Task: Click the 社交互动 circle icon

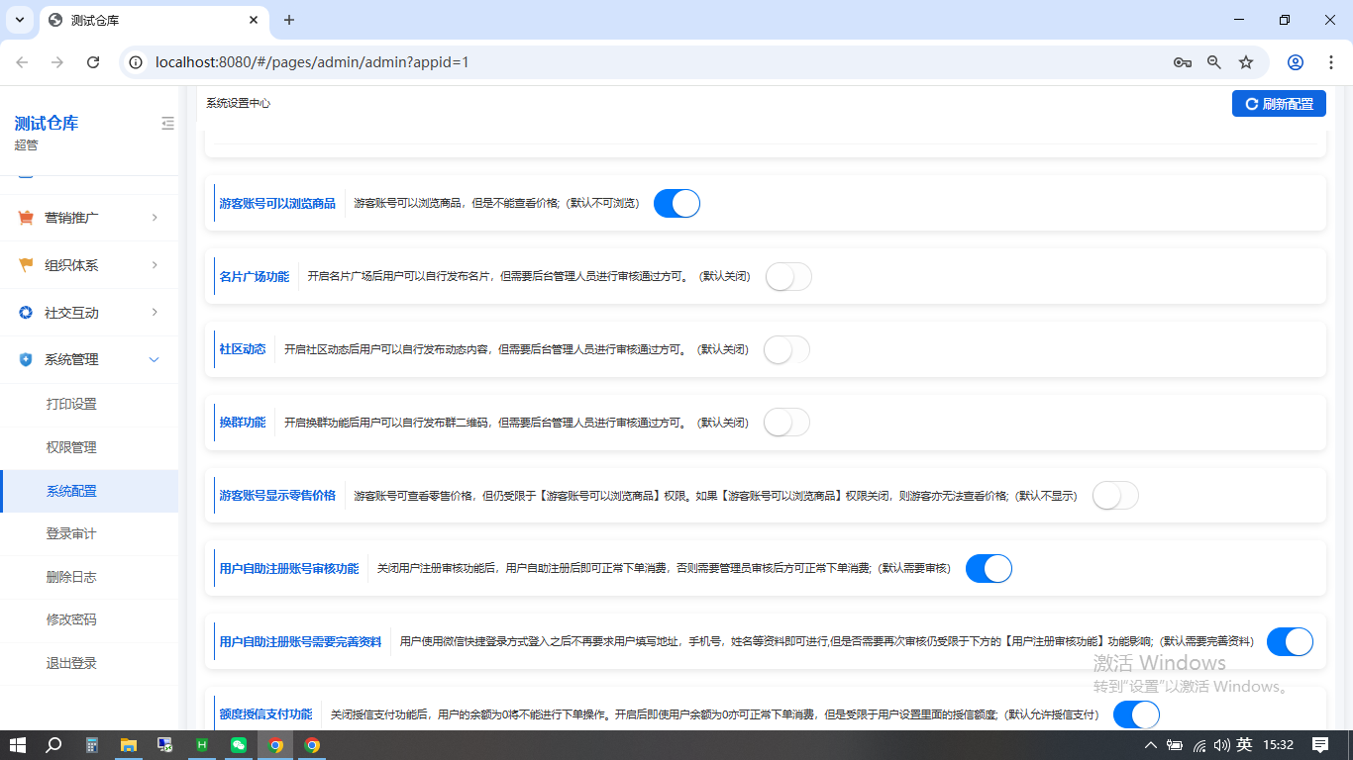Action: [x=26, y=313]
